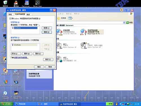The height and width of the screenshot is (106, 141).
Task: Expand the address bar dropdown arrow
Action: pyautogui.click(x=124, y=23)
